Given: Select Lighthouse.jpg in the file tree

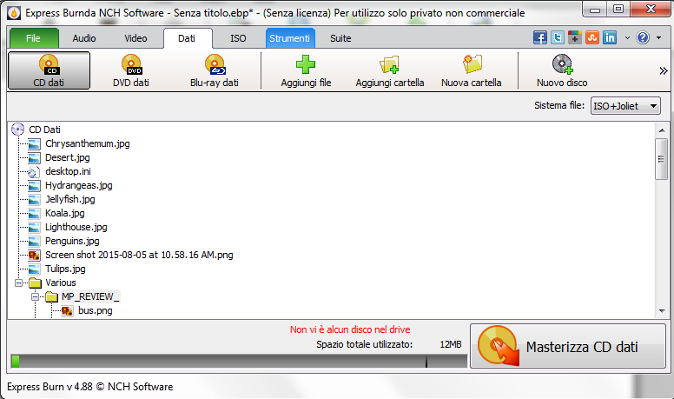Looking at the screenshot, I should tap(76, 227).
